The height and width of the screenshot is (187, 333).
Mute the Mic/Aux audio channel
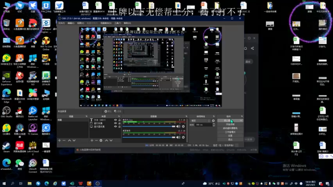178,126
